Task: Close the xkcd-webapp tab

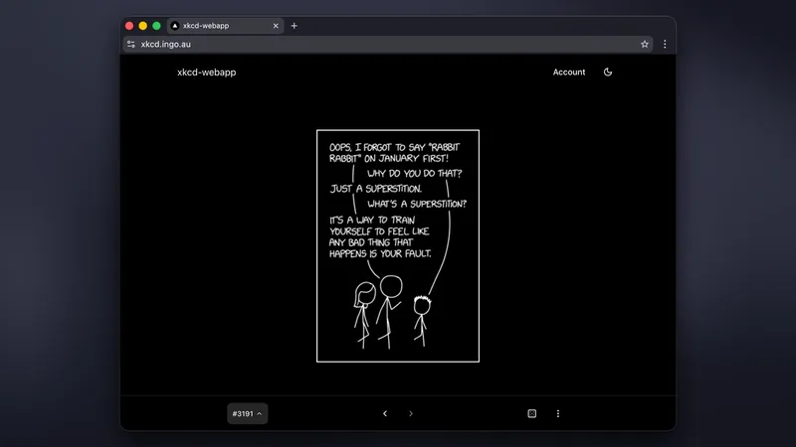Action: [x=276, y=26]
